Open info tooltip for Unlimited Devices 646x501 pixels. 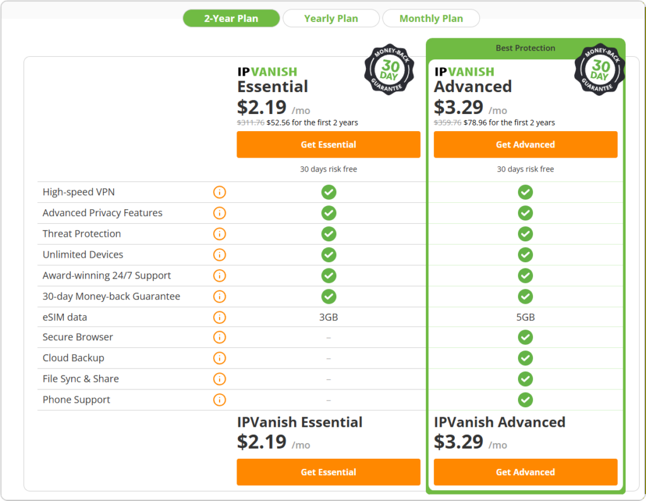[x=220, y=255]
